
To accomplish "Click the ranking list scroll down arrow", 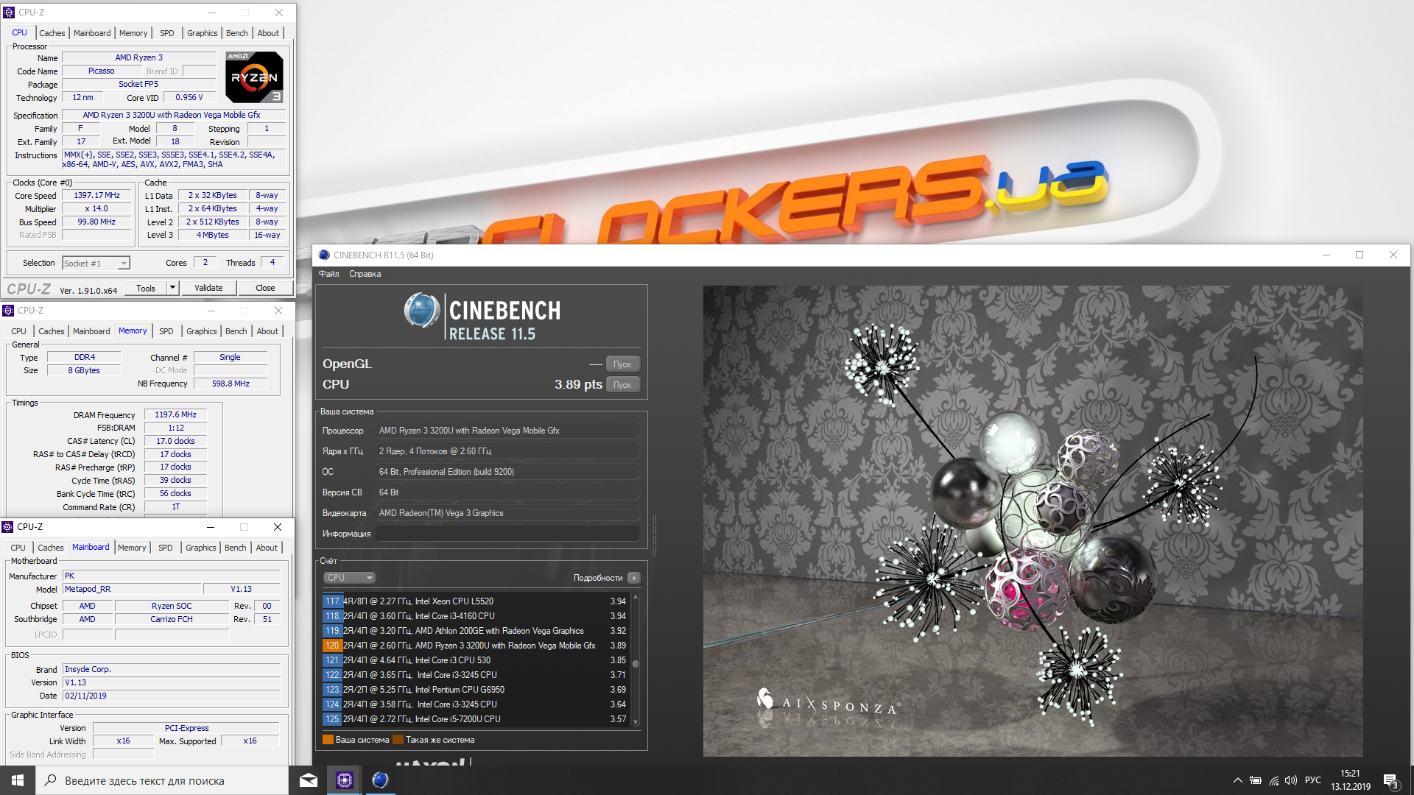I will [636, 723].
